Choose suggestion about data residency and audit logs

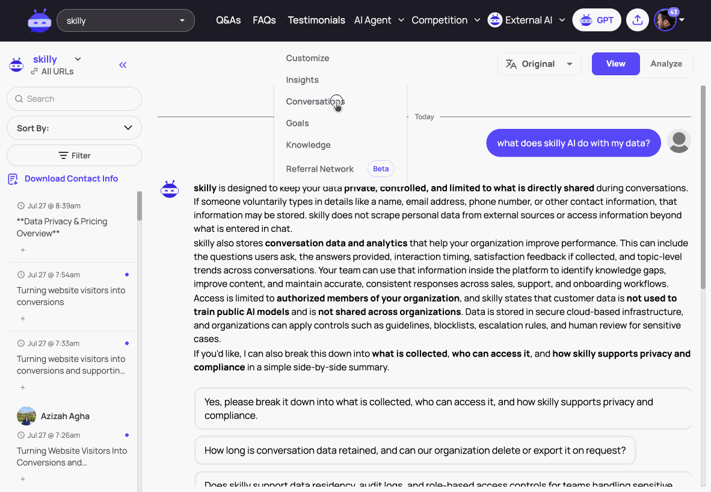(x=443, y=481)
